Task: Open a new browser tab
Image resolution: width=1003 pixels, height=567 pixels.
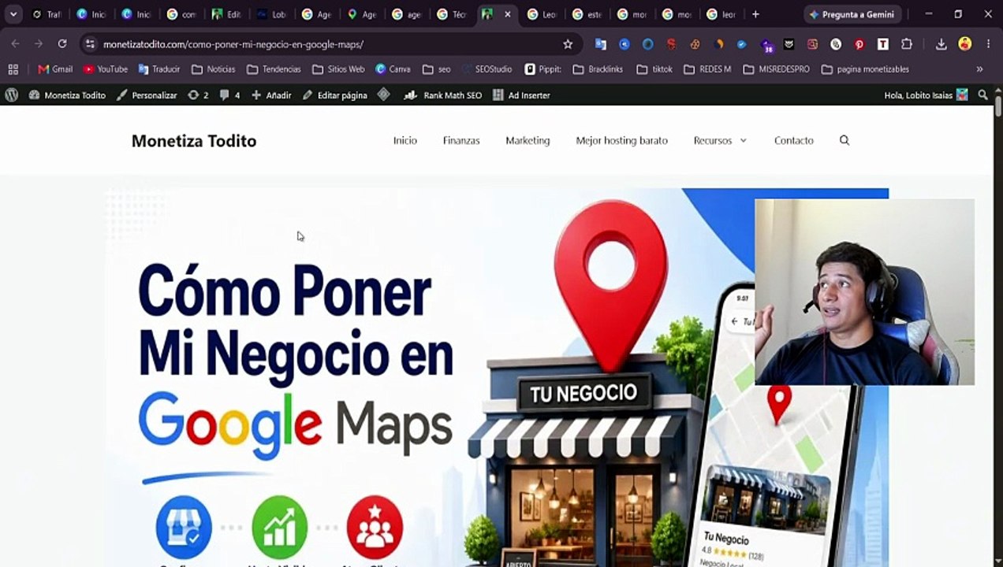Action: (755, 14)
